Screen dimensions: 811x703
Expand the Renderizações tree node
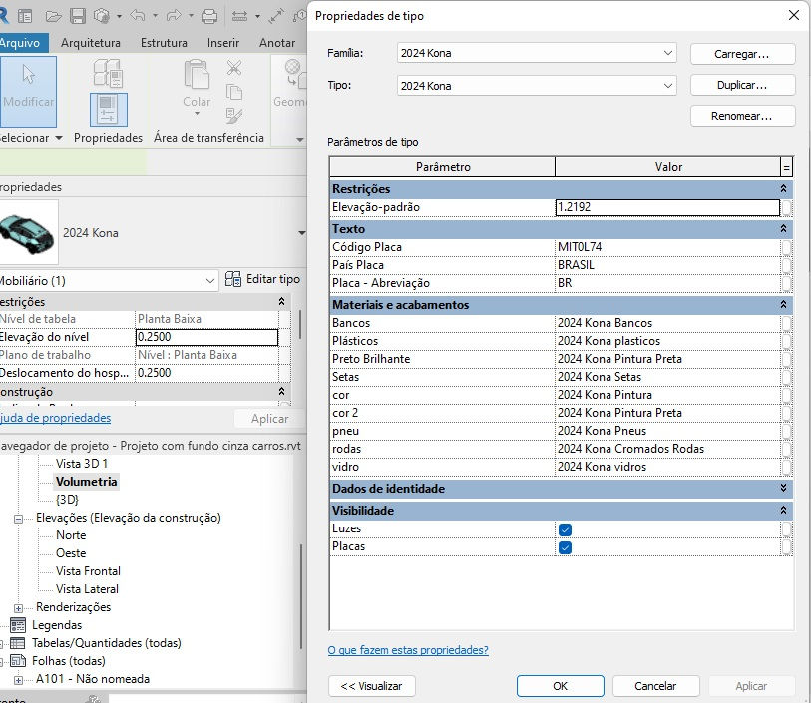coord(18,608)
